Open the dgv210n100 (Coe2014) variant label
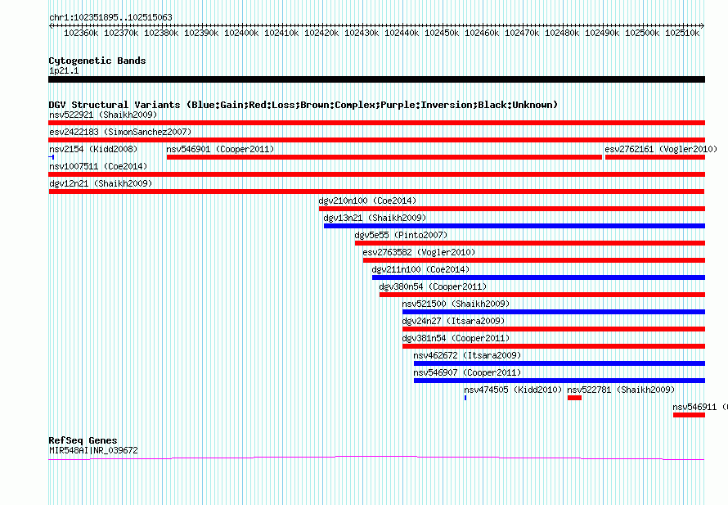Viewport: 728px width, 505px height. [367, 201]
